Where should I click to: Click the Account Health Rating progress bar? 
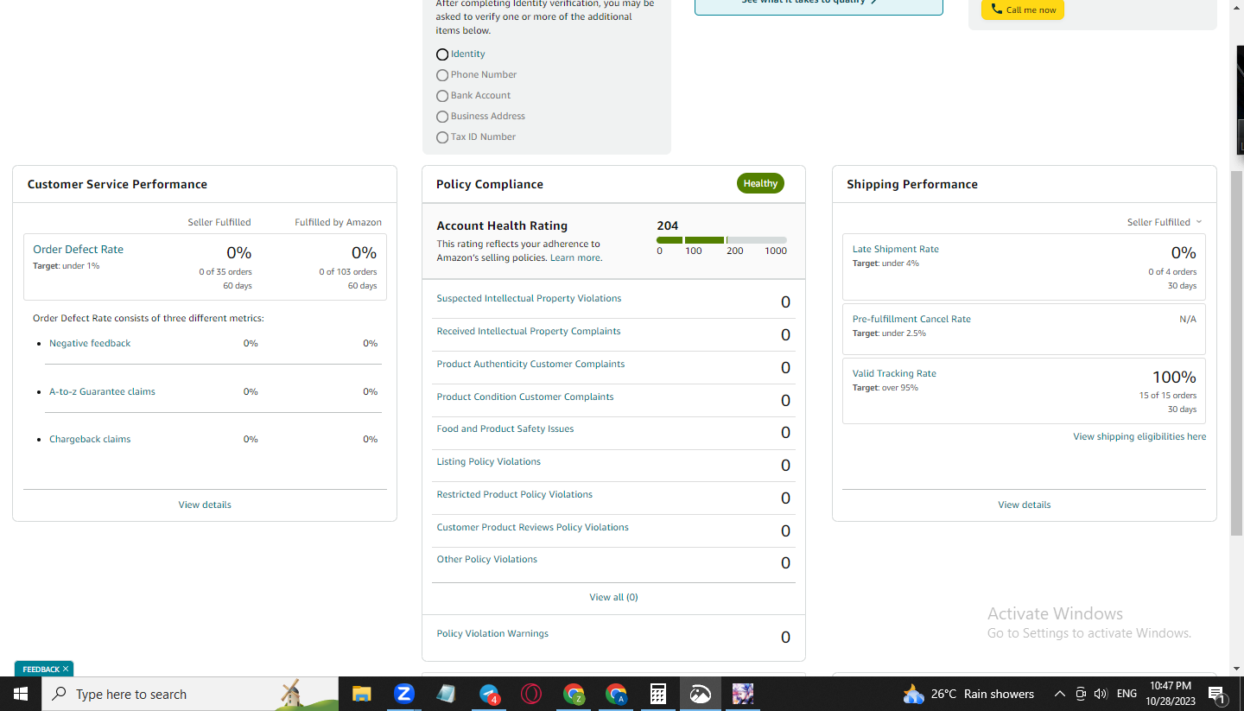pyautogui.click(x=721, y=240)
